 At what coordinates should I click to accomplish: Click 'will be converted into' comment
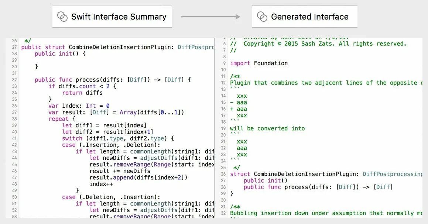[x=267, y=128]
